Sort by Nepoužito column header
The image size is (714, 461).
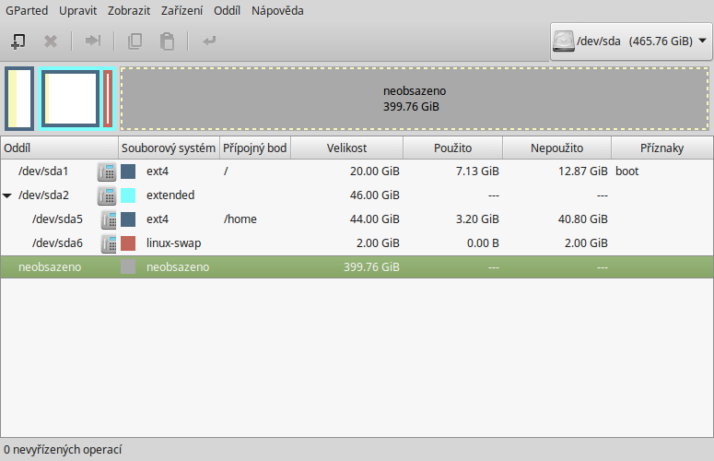tap(556, 148)
